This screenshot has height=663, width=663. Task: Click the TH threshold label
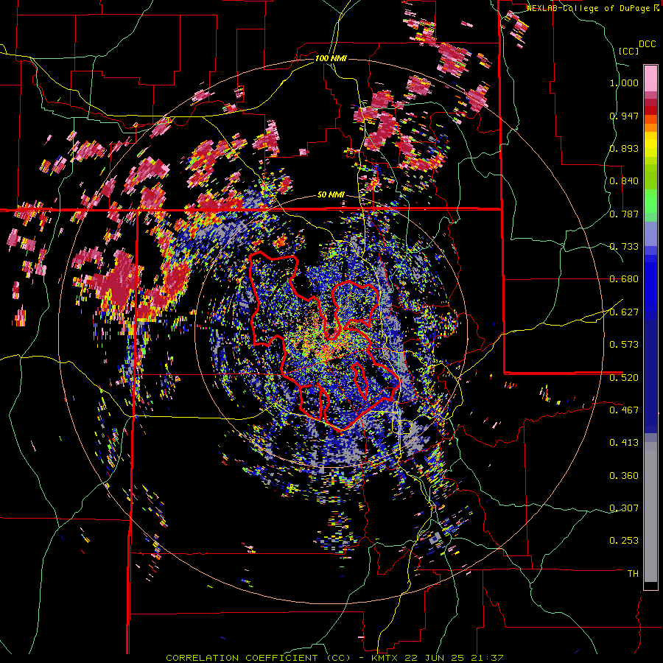(633, 574)
